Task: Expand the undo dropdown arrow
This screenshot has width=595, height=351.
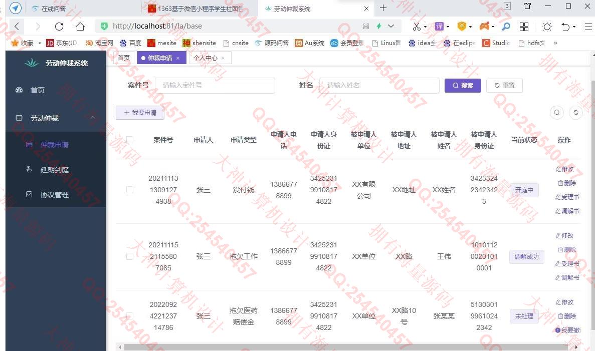Action: (574, 27)
